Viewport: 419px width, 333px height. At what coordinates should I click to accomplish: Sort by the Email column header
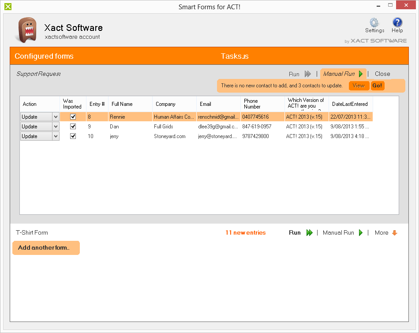click(219, 104)
